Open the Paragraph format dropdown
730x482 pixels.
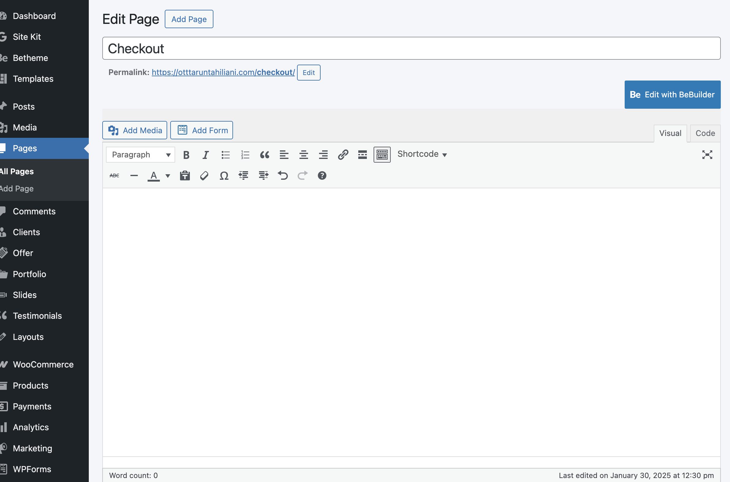(141, 155)
